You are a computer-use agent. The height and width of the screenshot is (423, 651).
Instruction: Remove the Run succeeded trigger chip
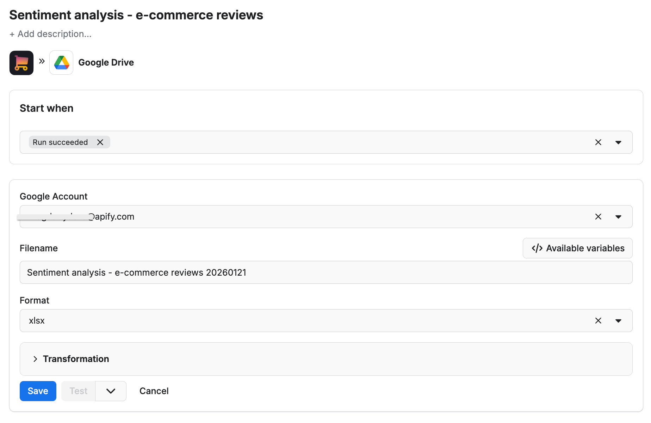click(100, 142)
